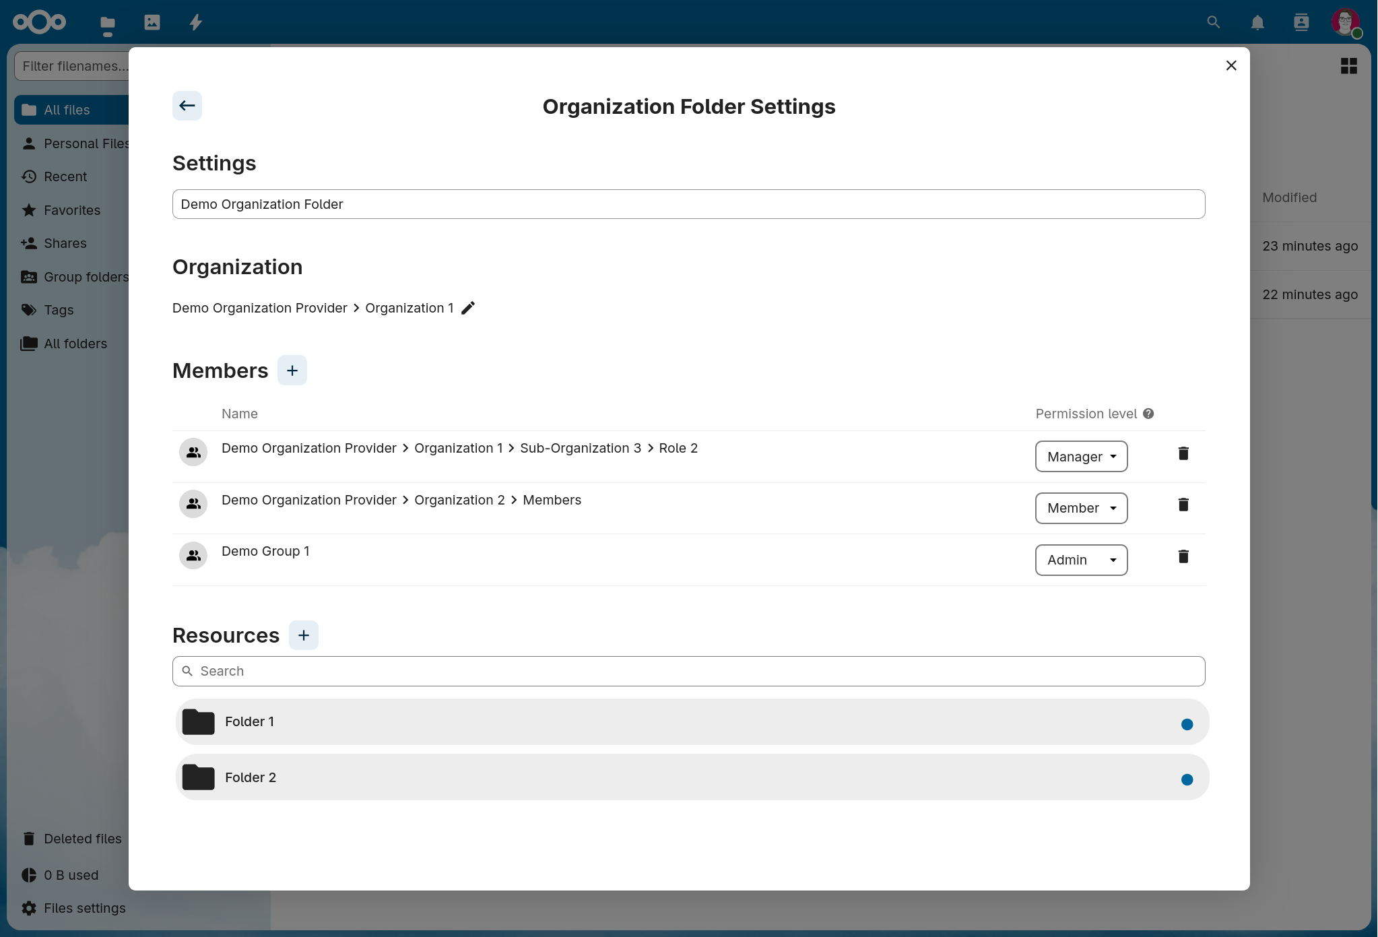
Task: Add a new resource with plus button
Action: 303,635
